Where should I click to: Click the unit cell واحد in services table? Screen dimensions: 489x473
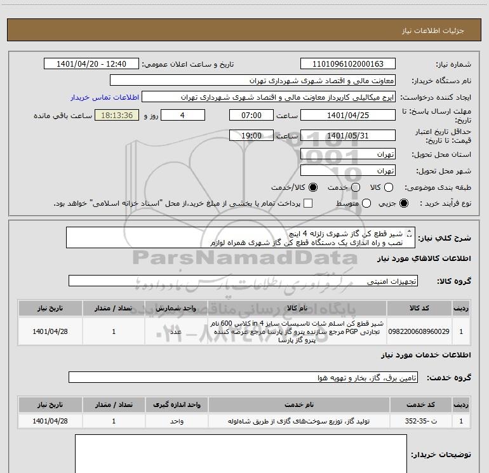(177, 421)
